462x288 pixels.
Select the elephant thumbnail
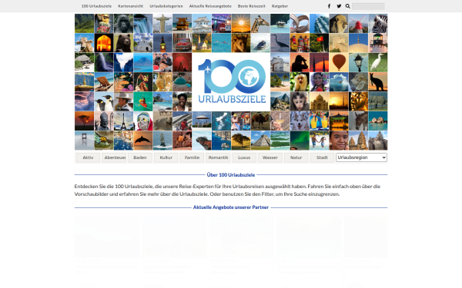[378, 101]
